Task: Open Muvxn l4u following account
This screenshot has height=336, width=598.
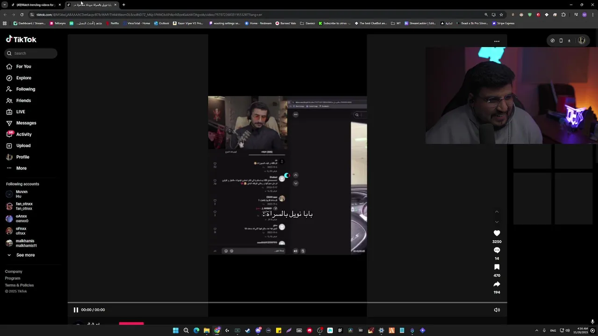Action: point(17,194)
